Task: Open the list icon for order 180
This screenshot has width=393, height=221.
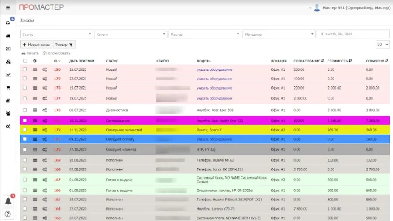Action: pos(35,69)
